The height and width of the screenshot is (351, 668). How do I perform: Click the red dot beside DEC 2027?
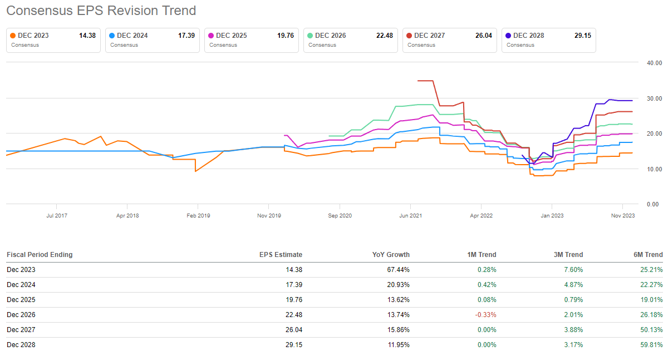(410, 36)
